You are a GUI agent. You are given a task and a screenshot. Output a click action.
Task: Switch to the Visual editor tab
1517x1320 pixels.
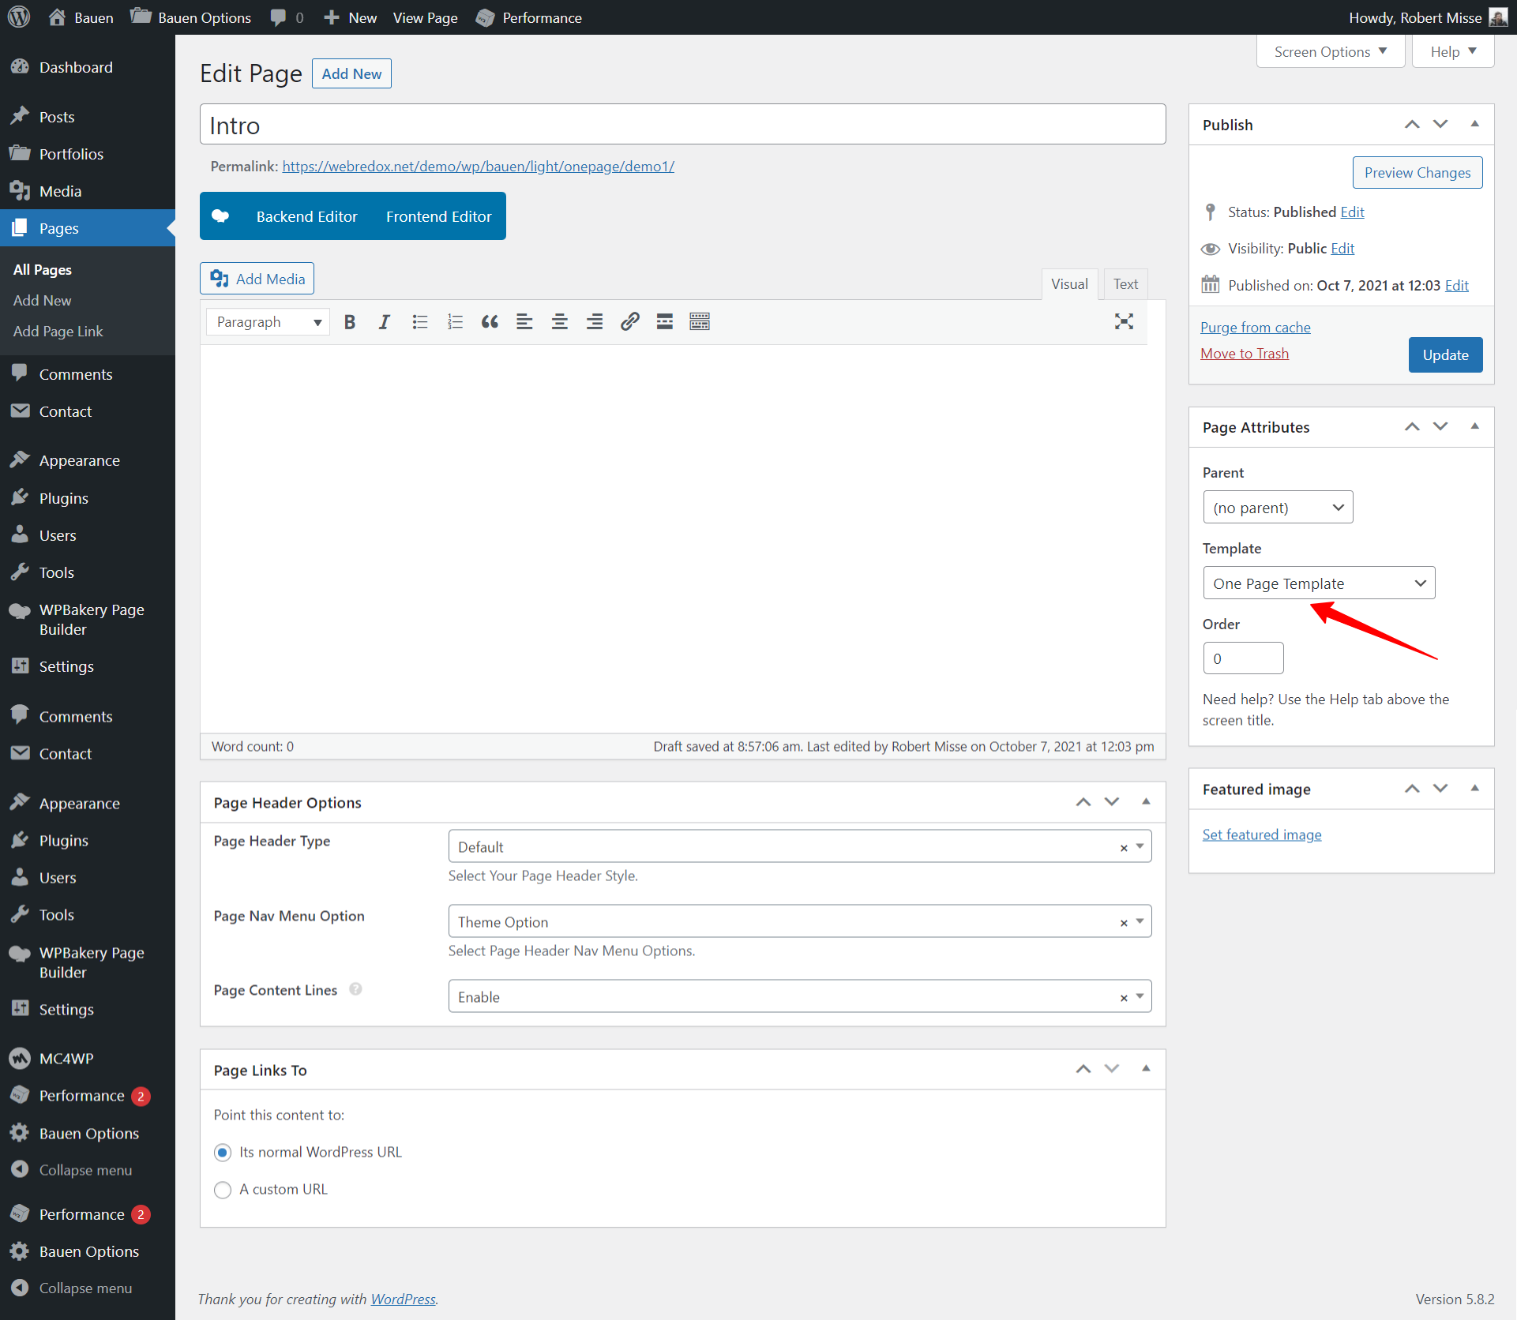pos(1069,284)
